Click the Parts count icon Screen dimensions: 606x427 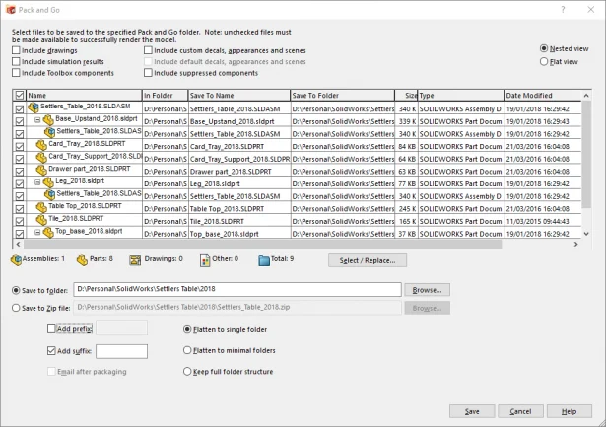pos(80,259)
